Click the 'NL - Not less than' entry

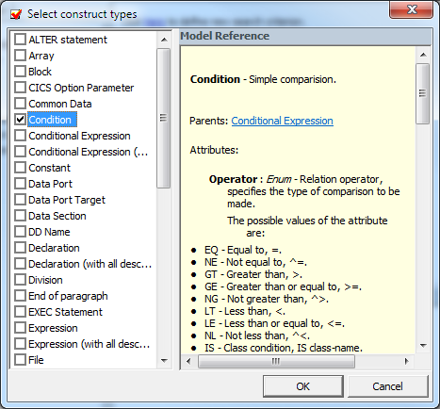(257, 335)
